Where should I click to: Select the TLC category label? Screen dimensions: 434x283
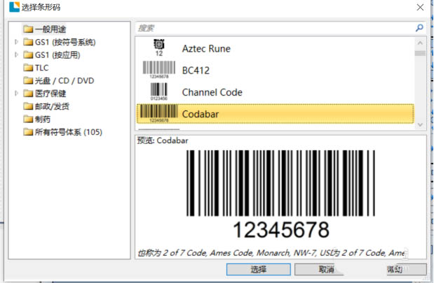[x=41, y=68]
